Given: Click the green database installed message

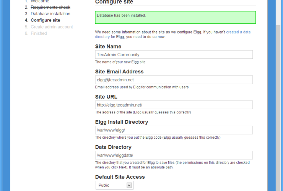Looking at the screenshot, I should pos(175,17).
